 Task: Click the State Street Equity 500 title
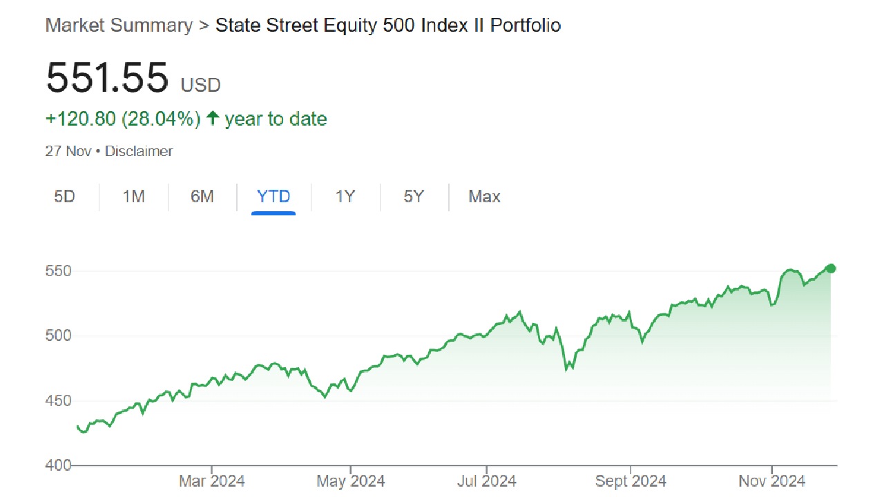click(388, 26)
